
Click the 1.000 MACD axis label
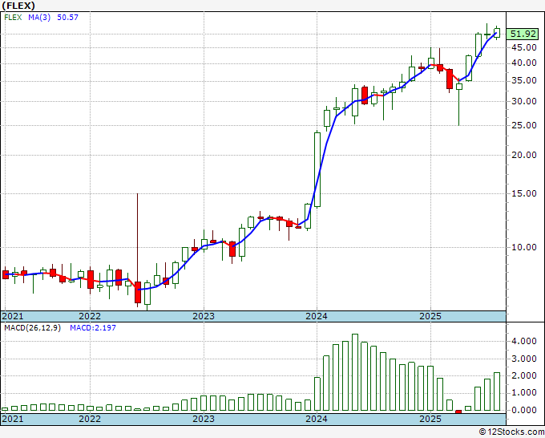pyautogui.click(x=524, y=393)
